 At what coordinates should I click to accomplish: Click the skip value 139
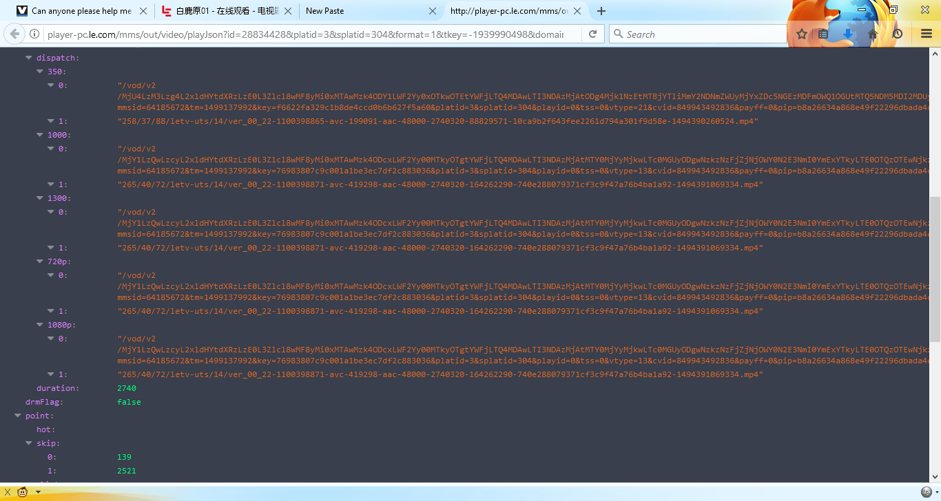point(125,457)
